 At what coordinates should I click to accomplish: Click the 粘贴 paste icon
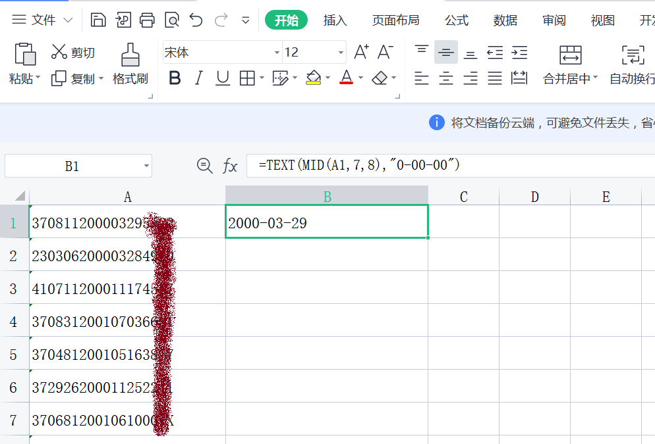[x=25, y=54]
